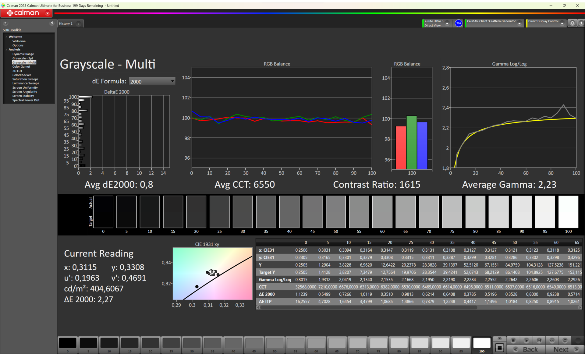The height and width of the screenshot is (354, 585).
Task: Click the refresh loop icon
Action: [565, 341]
